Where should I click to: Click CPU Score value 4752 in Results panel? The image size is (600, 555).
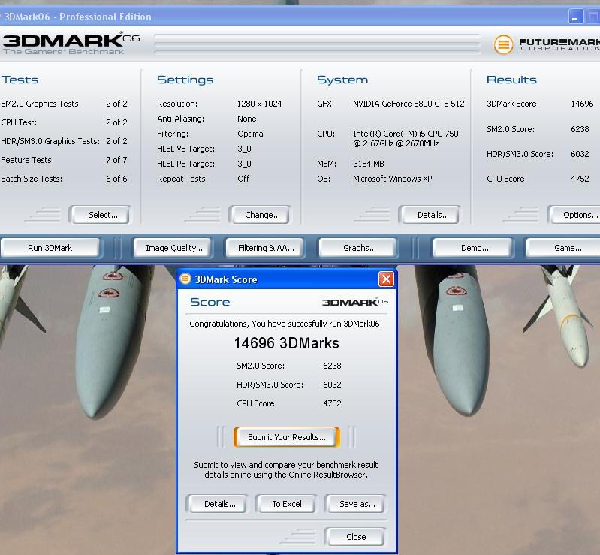pyautogui.click(x=580, y=179)
